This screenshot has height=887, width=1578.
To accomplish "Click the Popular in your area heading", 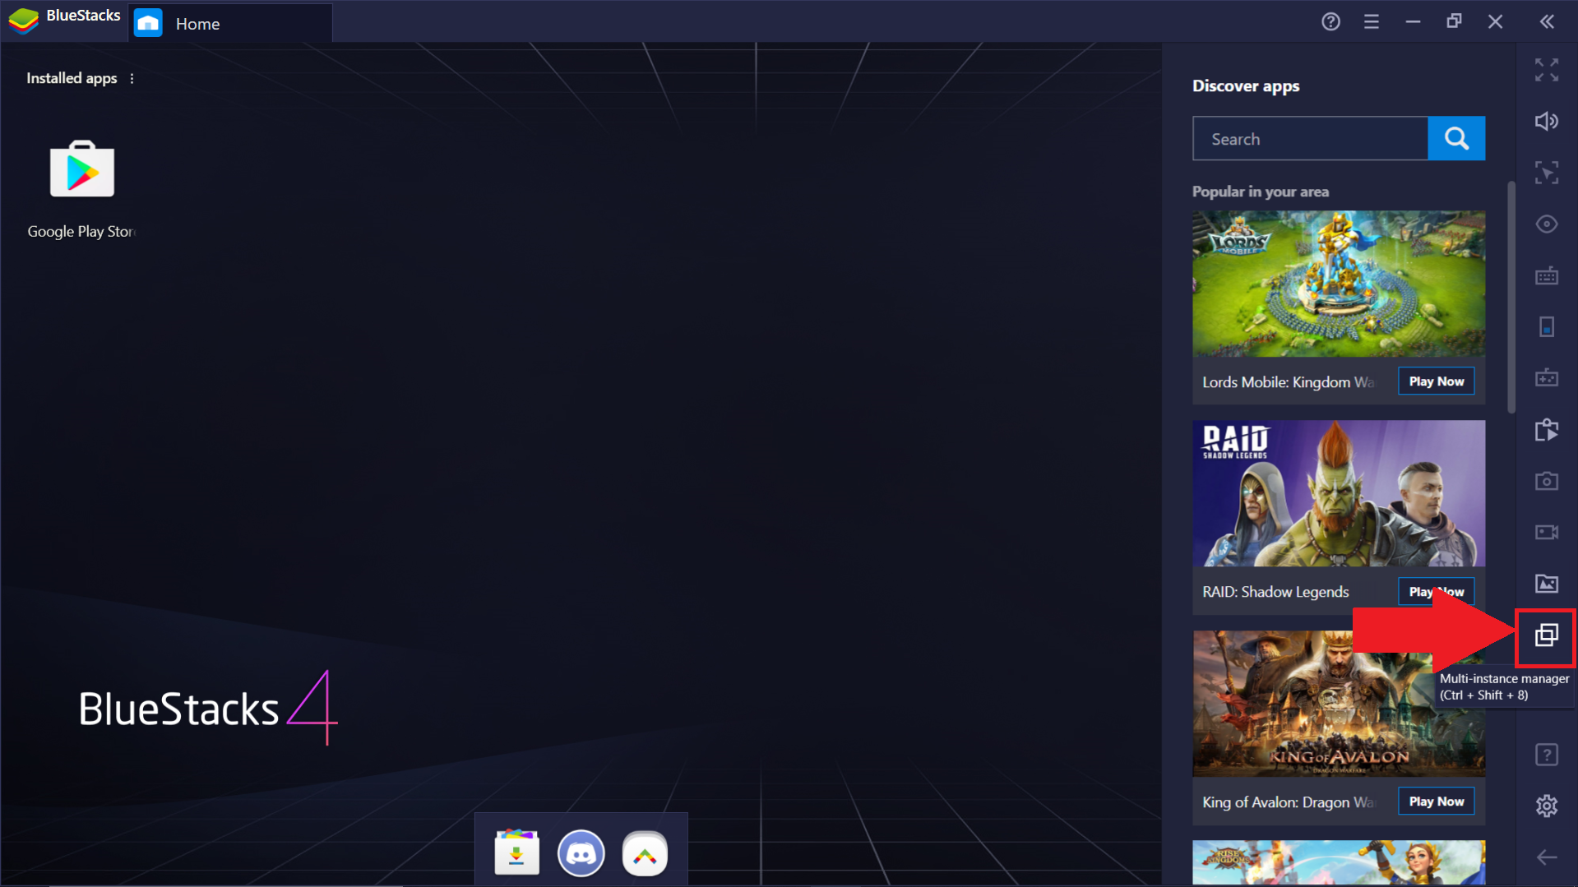I will point(1261,192).
